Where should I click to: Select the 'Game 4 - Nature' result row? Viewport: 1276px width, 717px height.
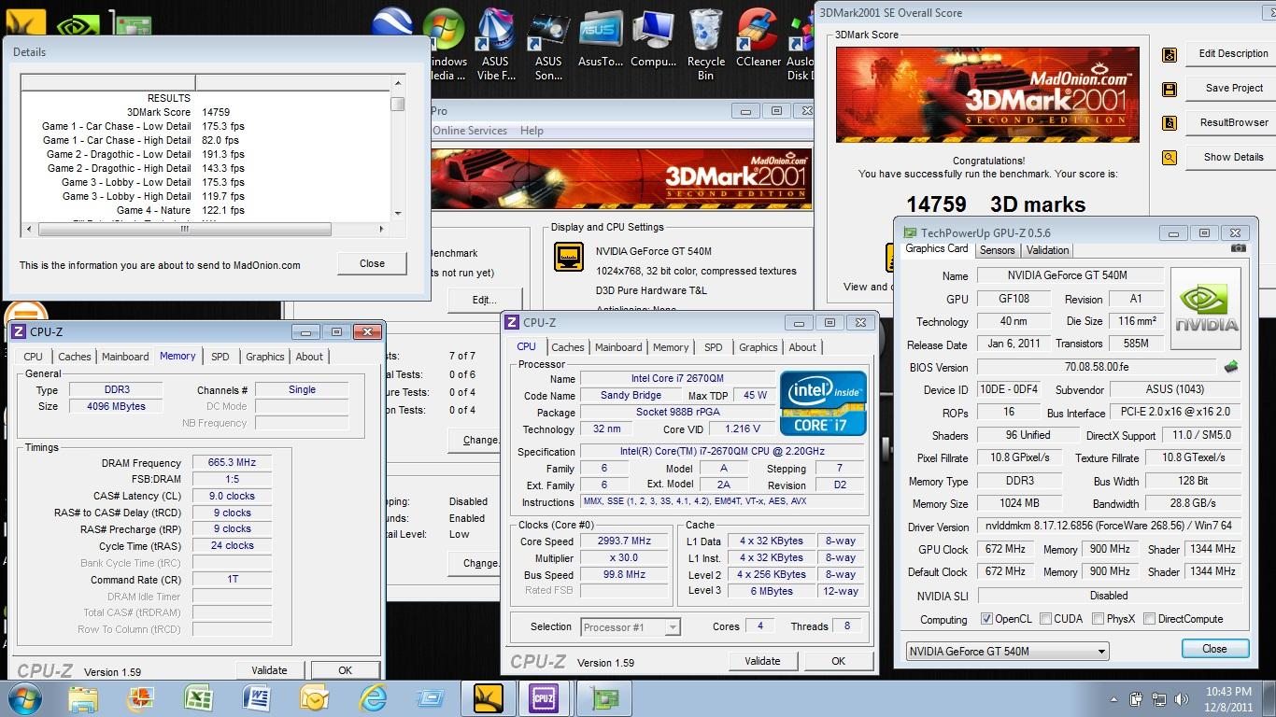(154, 211)
